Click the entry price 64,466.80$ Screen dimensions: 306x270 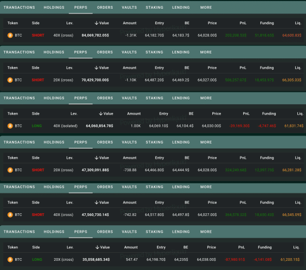coord(154,170)
